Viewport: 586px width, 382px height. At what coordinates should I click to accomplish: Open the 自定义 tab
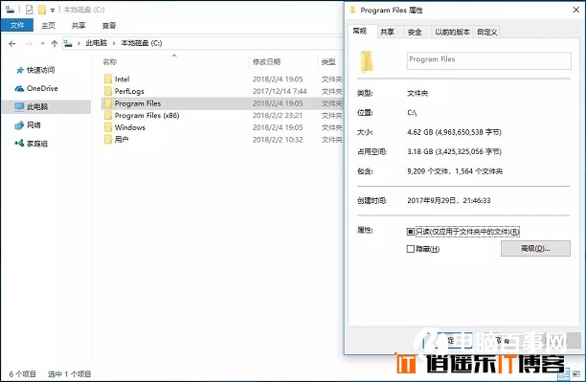[x=487, y=32]
